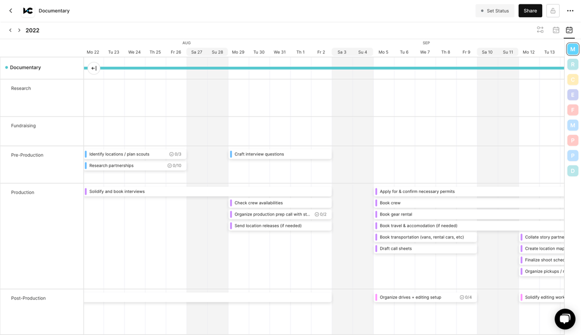
Task: Switch to month calendar view icon
Action: coord(556,30)
